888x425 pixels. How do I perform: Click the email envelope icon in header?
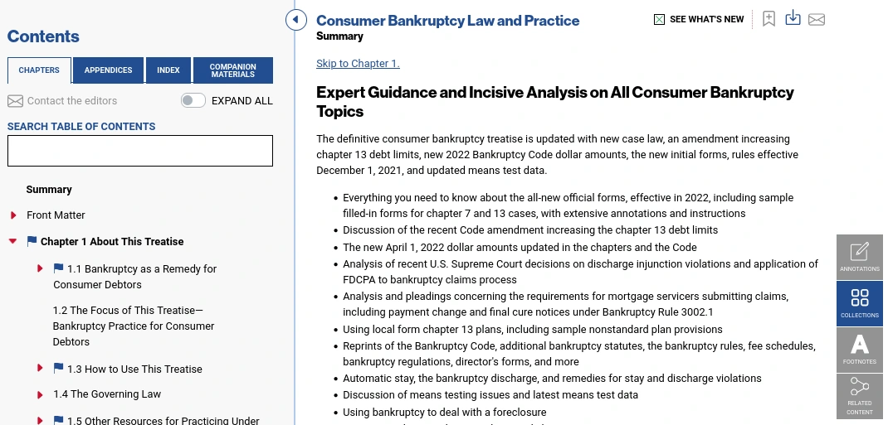click(817, 20)
